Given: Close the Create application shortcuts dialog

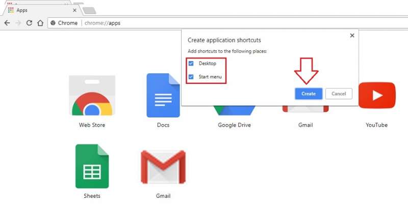Looking at the screenshot, I should pyautogui.click(x=351, y=36).
